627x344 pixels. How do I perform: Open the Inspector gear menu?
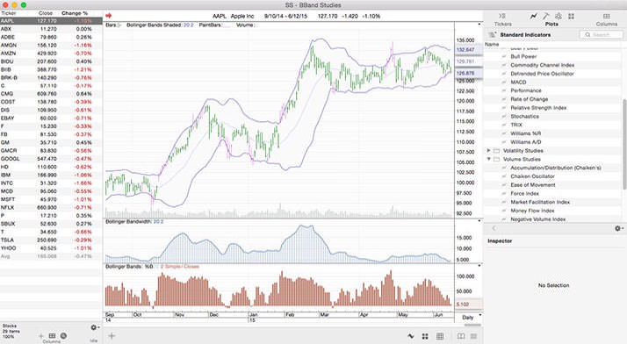click(x=618, y=228)
